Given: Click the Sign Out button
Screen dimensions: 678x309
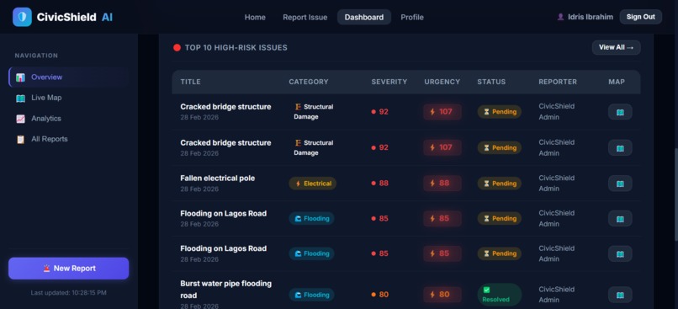Looking at the screenshot, I should pos(641,17).
